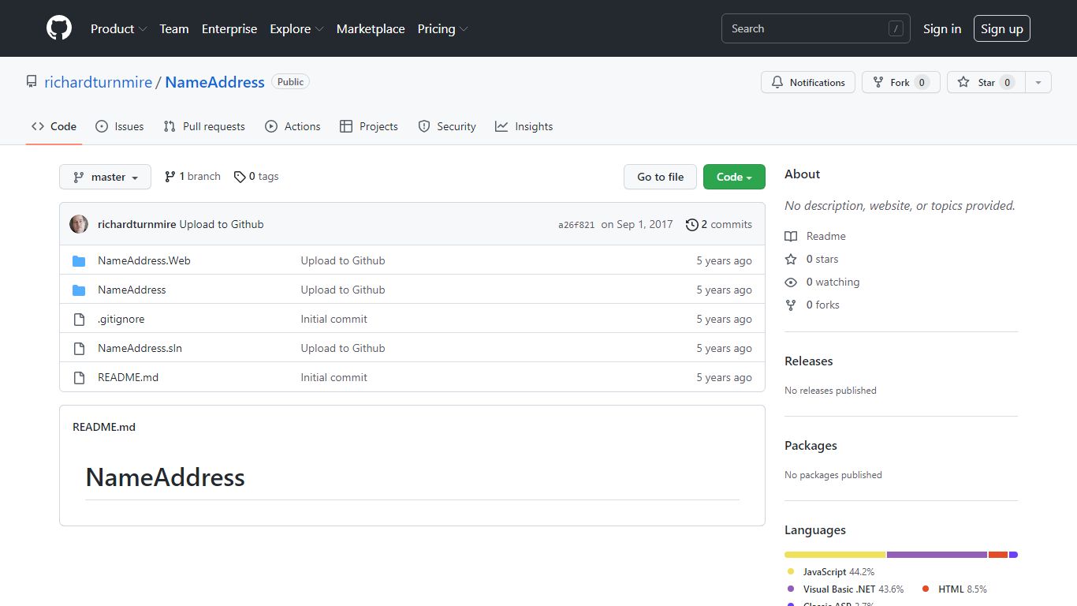This screenshot has height=606, width=1077.
Task: Click the richardturnmire avatar thumbnail
Action: point(79,224)
